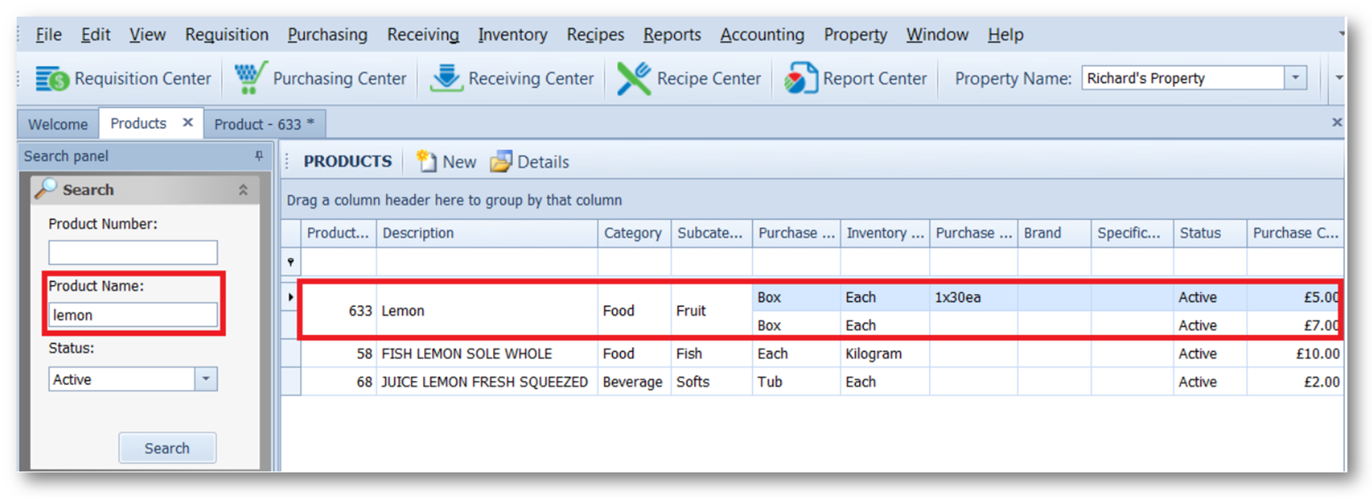
Task: Open the Inventory menu
Action: click(x=512, y=35)
